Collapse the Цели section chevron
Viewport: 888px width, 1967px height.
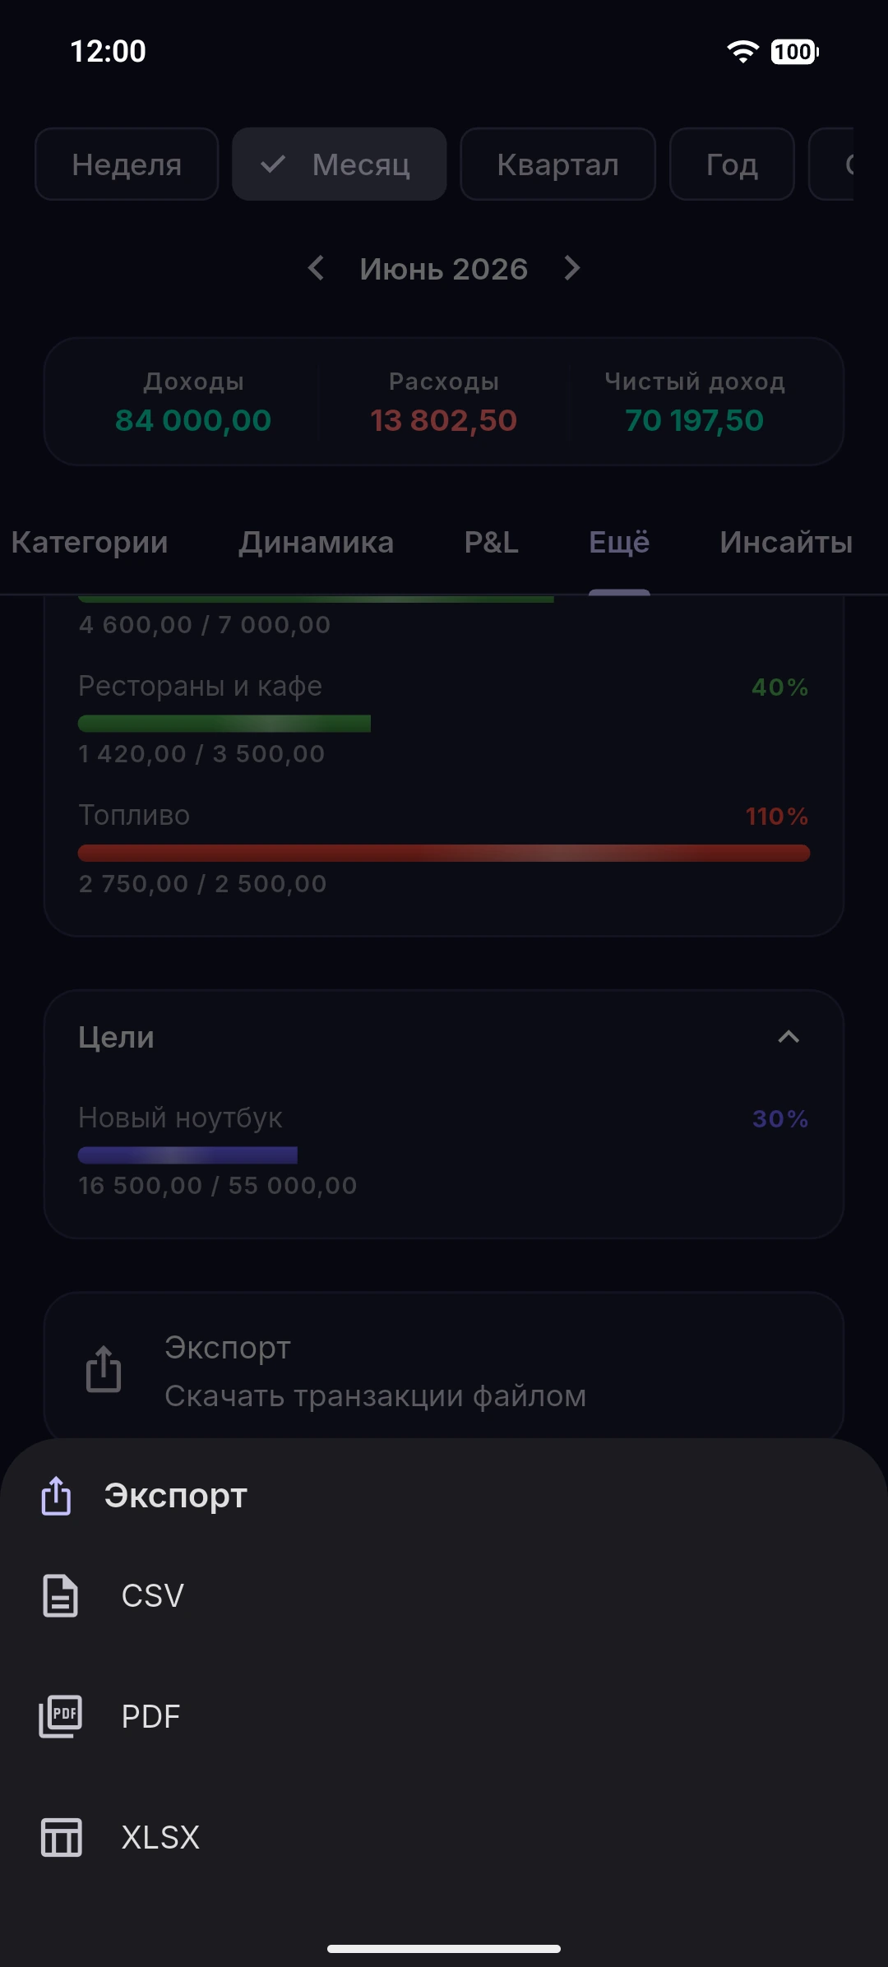point(789,1037)
